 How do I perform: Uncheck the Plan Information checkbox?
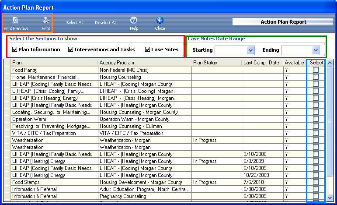pyautogui.click(x=15, y=49)
